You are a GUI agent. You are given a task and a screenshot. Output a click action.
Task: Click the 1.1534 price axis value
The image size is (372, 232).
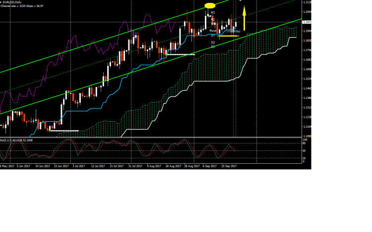[307, 79]
